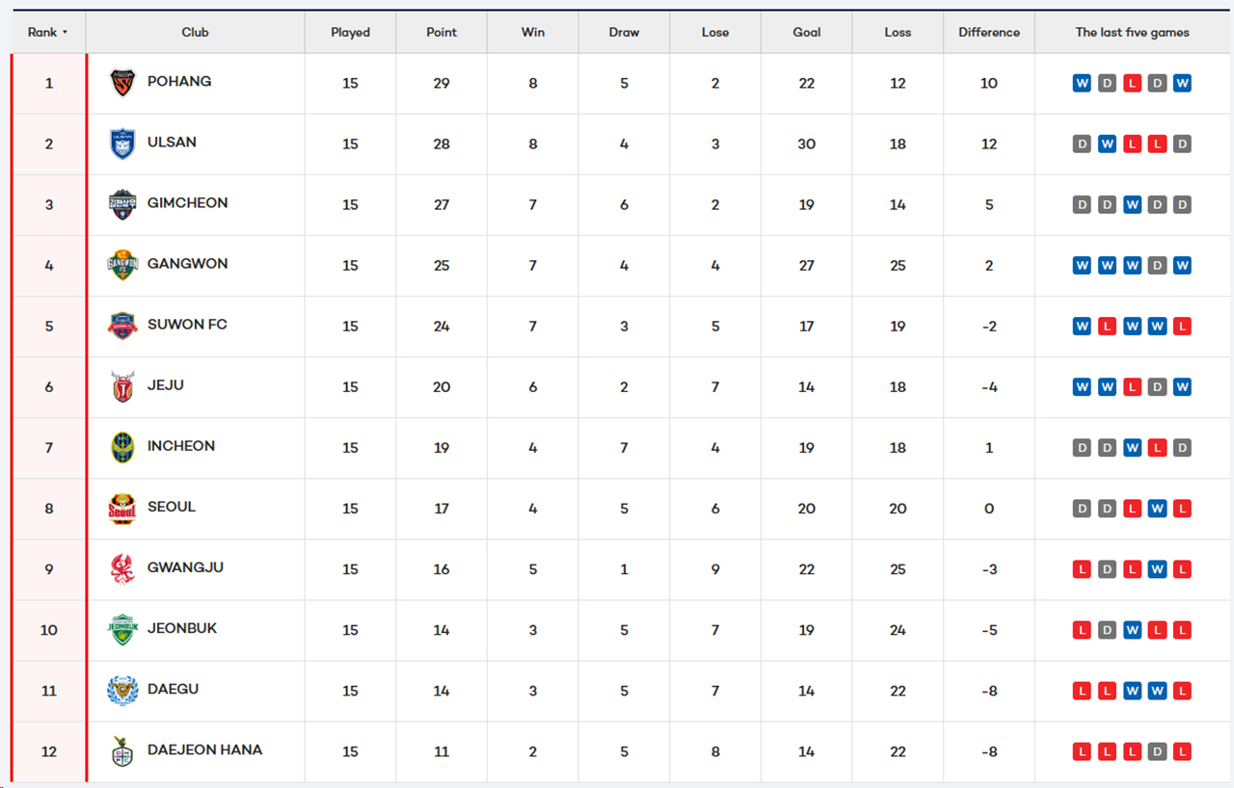Viewport: 1234px width, 788px height.
Task: Click the Played column header
Action: 350,33
